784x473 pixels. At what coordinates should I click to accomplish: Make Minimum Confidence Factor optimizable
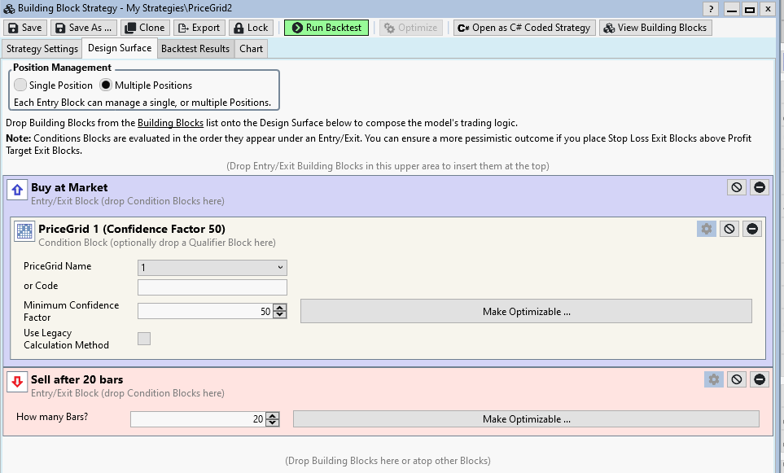(x=526, y=312)
